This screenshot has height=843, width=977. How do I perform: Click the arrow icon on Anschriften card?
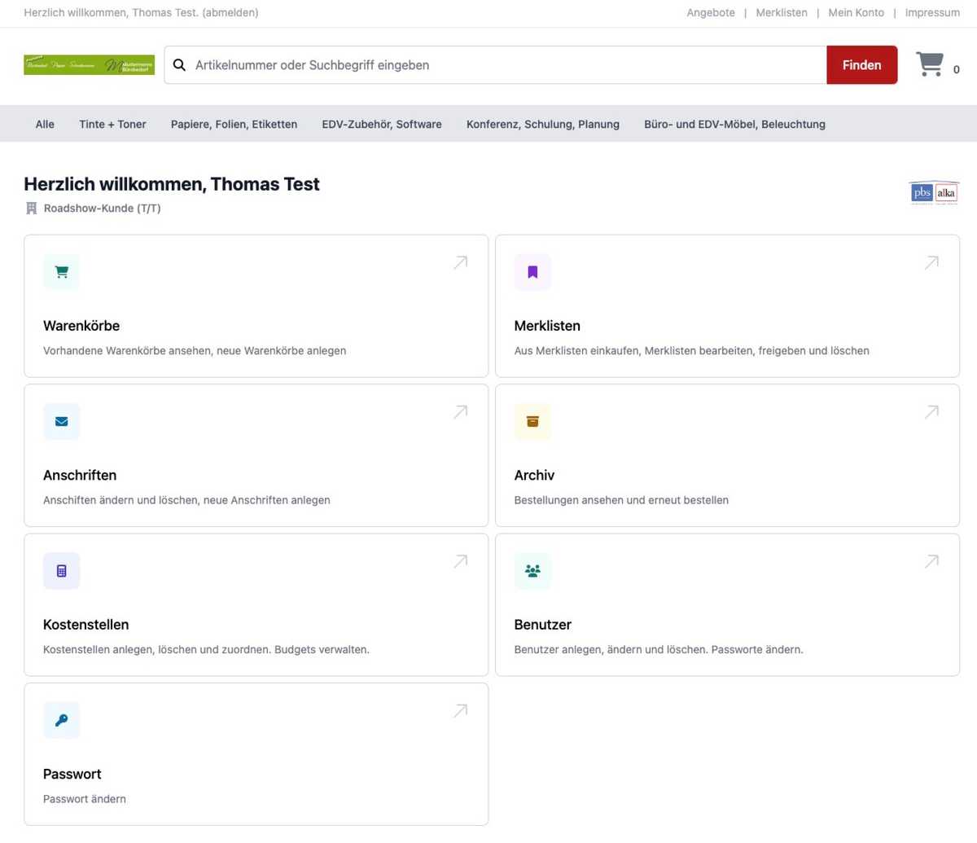pyautogui.click(x=461, y=412)
